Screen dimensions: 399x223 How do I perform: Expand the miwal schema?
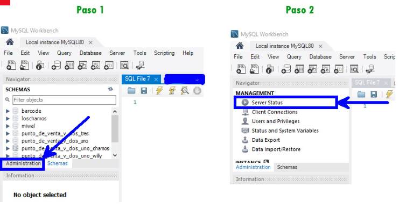click(8, 126)
